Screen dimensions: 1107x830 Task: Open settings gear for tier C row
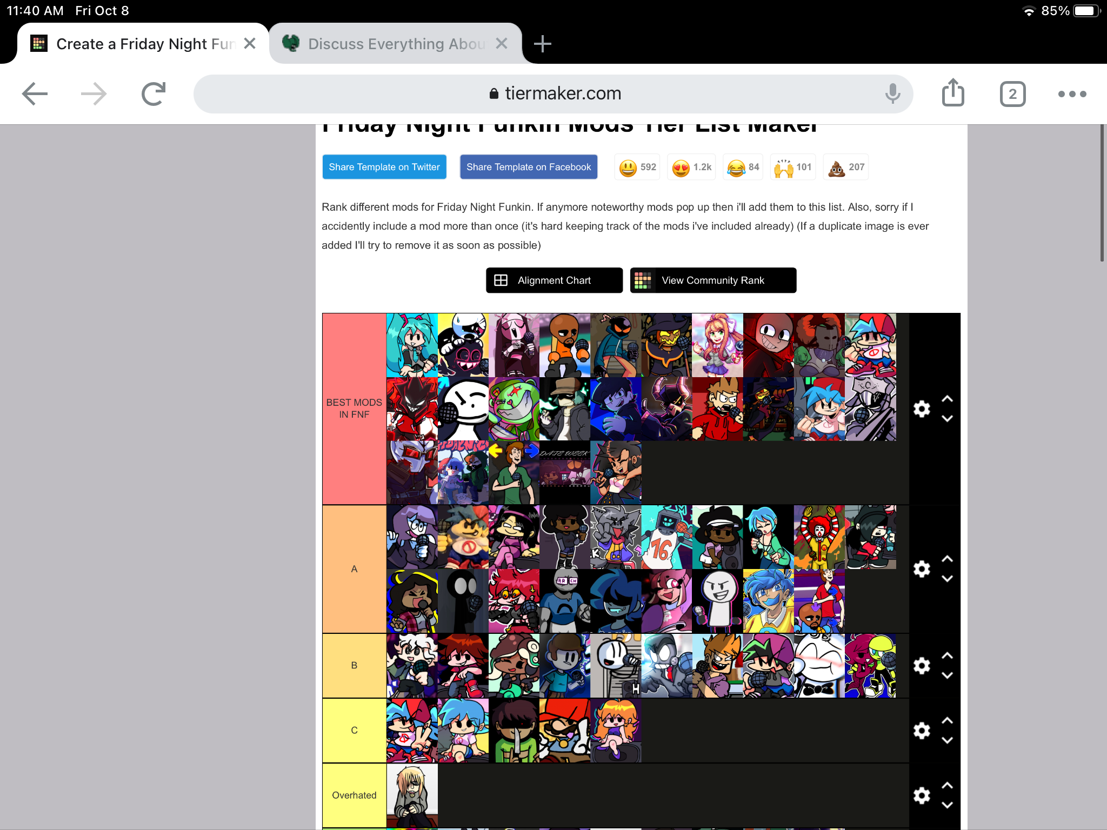click(x=922, y=731)
